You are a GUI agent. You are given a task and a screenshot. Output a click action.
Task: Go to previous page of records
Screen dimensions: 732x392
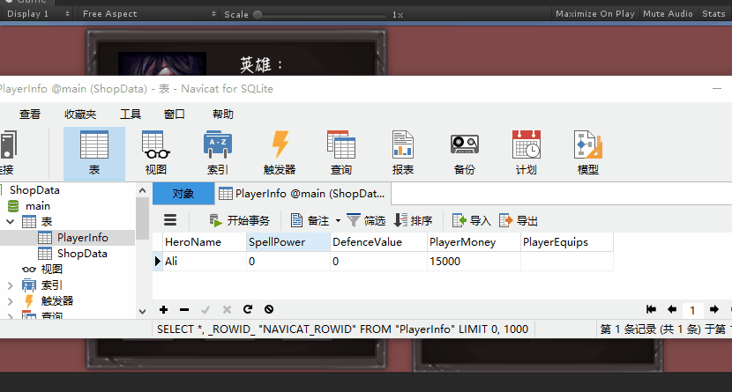tap(672, 309)
